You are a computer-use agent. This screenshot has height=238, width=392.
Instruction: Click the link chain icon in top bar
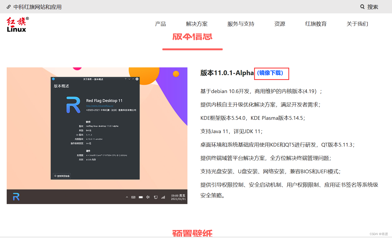coord(9,7)
